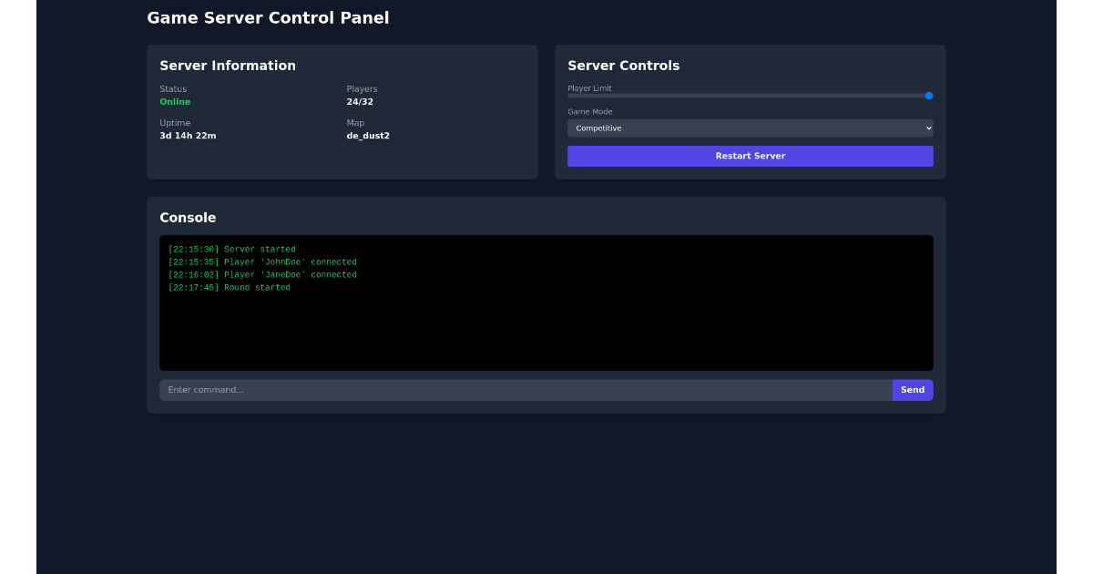This screenshot has width=1093, height=574.
Task: Click the Game Server Control Panel heading
Action: (268, 17)
